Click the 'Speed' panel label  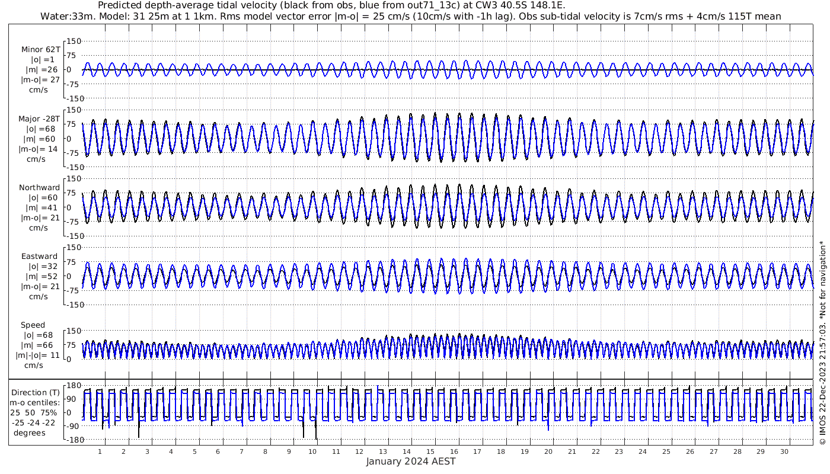[x=33, y=325]
